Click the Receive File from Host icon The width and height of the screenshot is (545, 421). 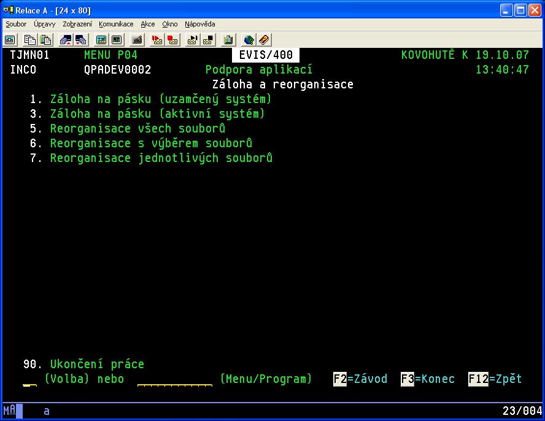tap(81, 40)
